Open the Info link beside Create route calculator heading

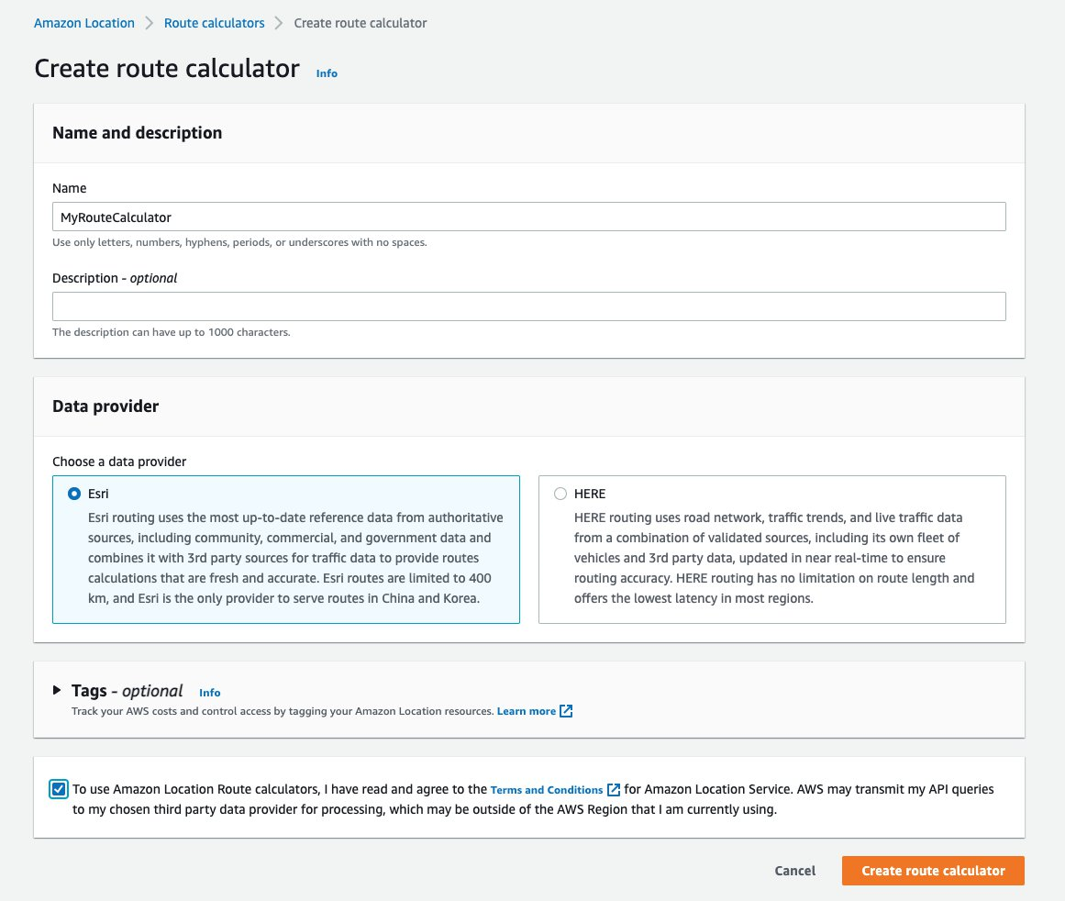click(x=327, y=72)
